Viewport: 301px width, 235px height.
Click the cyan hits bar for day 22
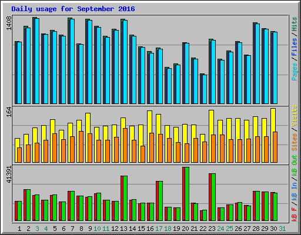click(x=205, y=89)
